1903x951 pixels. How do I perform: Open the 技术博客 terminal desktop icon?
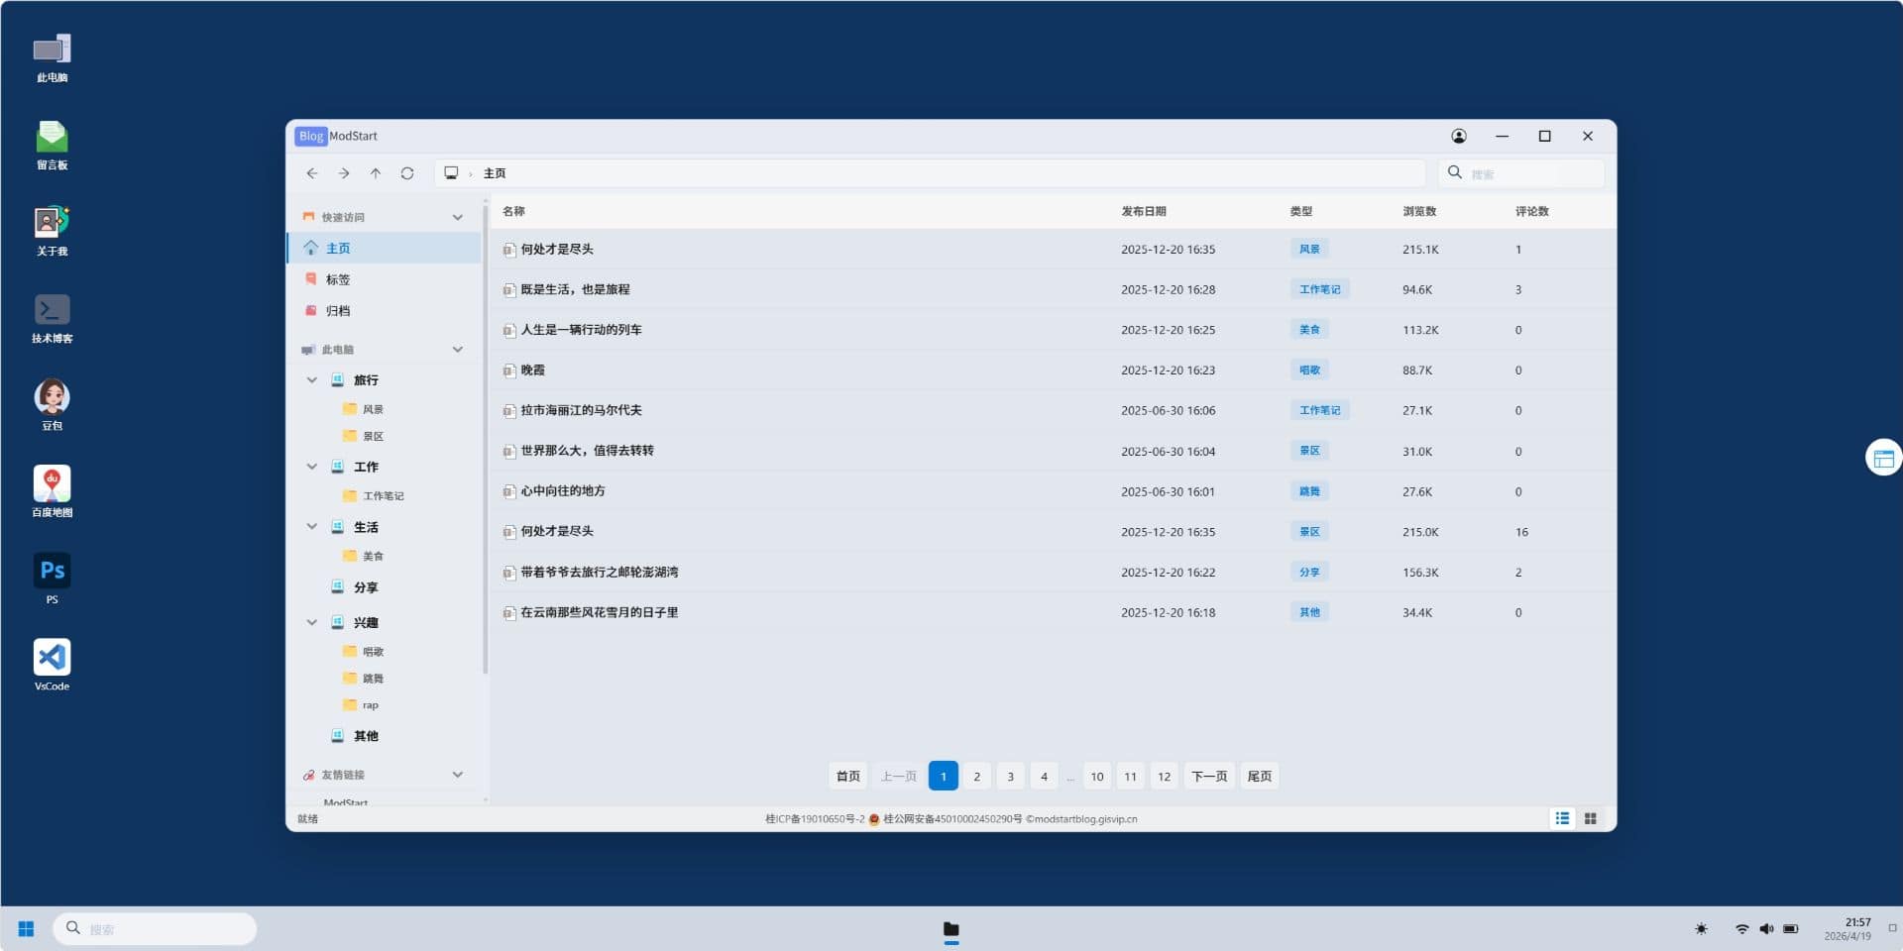pyautogui.click(x=52, y=318)
